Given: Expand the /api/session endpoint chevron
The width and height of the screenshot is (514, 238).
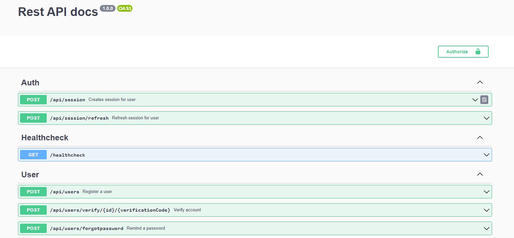Looking at the screenshot, I should [x=475, y=100].
